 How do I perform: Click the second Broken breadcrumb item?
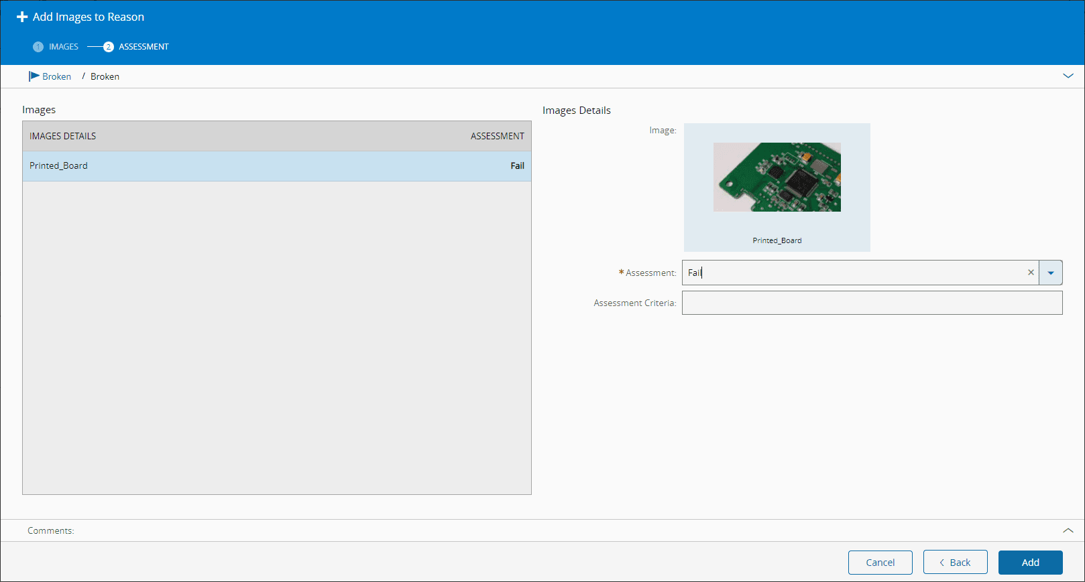tap(105, 77)
